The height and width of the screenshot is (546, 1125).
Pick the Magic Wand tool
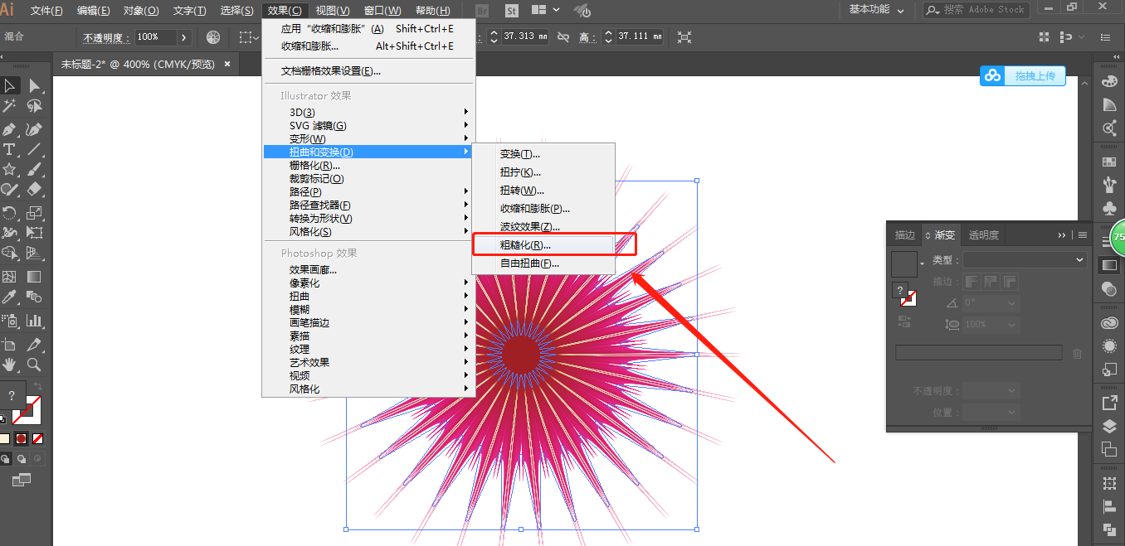point(10,107)
